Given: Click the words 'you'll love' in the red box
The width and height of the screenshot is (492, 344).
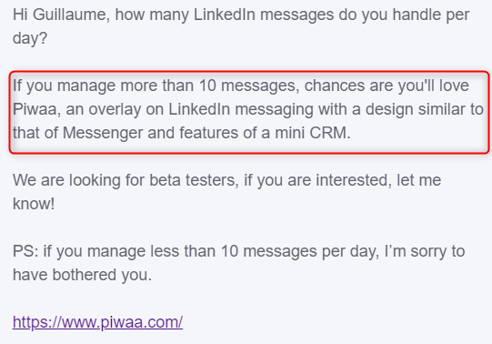Looking at the screenshot, I should point(433,86).
